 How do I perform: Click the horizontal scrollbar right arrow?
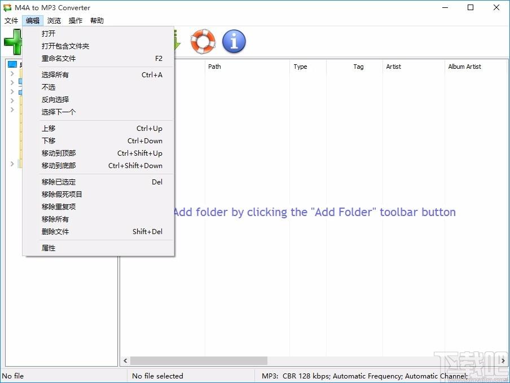503,360
